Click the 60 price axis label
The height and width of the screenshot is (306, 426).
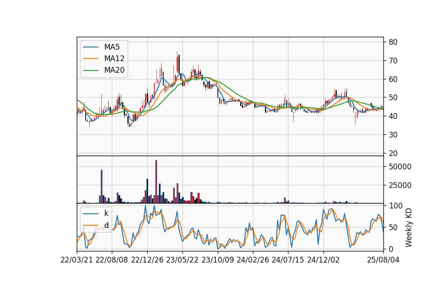pos(393,79)
